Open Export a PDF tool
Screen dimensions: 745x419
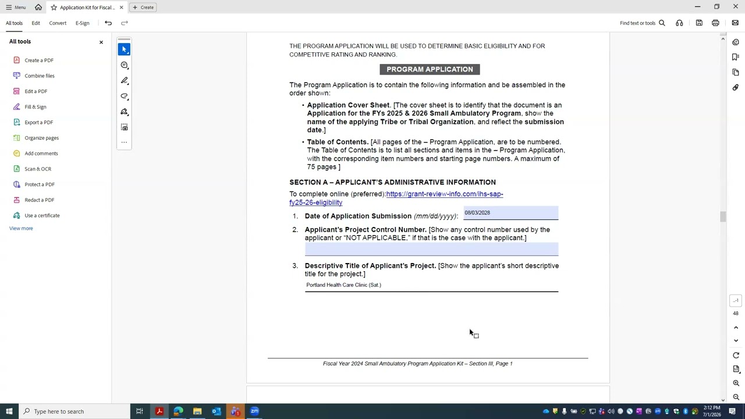point(39,122)
